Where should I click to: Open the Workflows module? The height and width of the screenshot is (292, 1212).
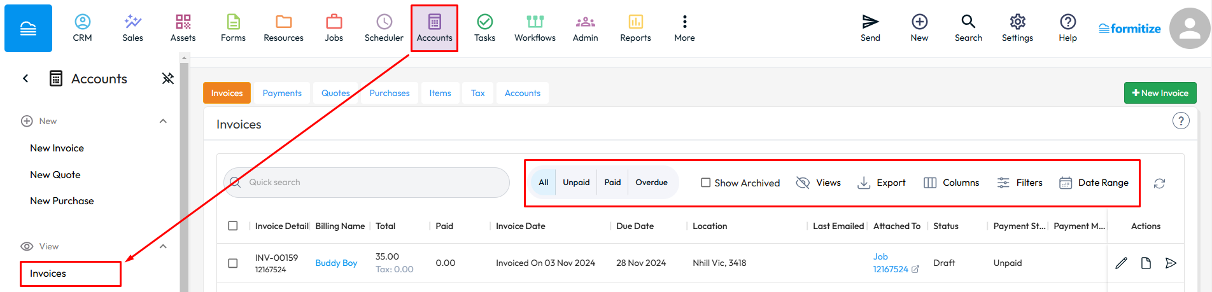click(x=535, y=28)
